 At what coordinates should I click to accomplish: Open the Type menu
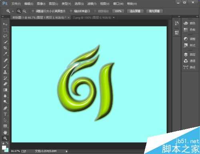(x=66, y=4)
